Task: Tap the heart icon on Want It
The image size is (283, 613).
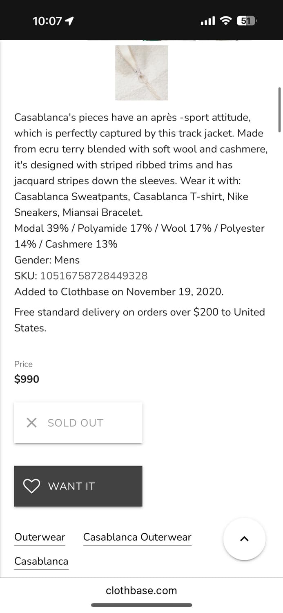Action: coord(31,486)
